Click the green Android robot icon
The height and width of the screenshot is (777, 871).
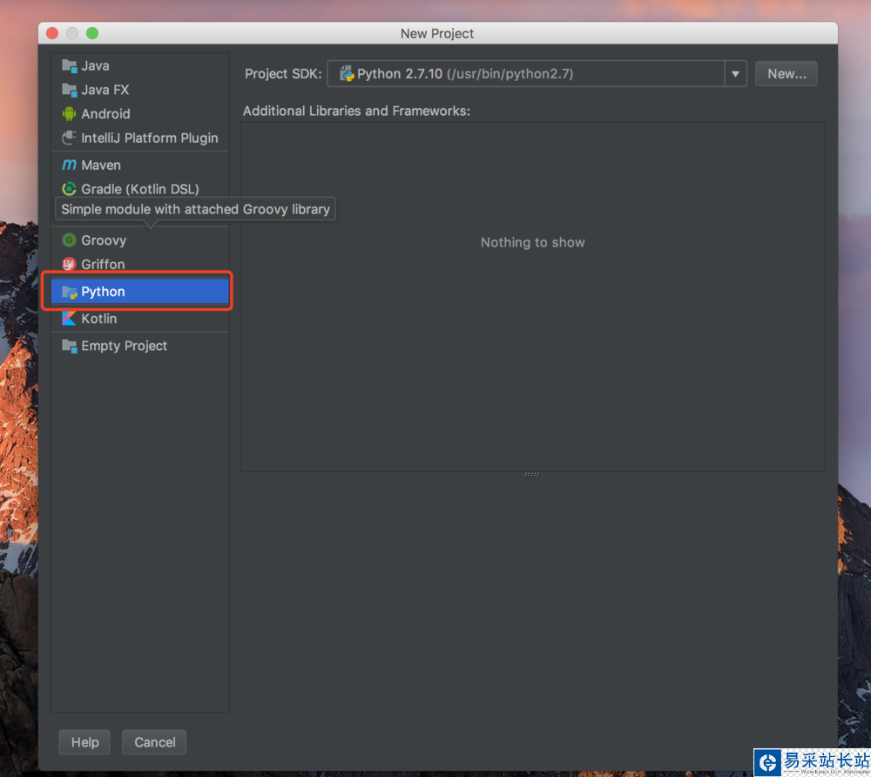pos(69,114)
